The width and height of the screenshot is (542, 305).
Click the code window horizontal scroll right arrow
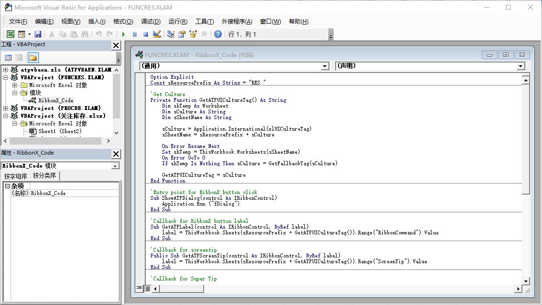click(518, 289)
